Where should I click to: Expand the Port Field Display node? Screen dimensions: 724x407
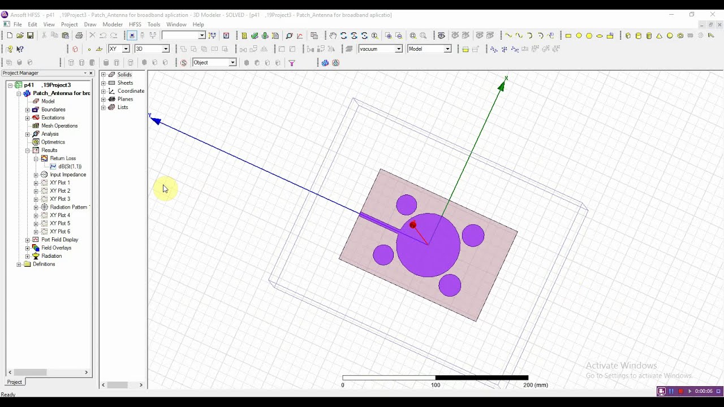27,240
